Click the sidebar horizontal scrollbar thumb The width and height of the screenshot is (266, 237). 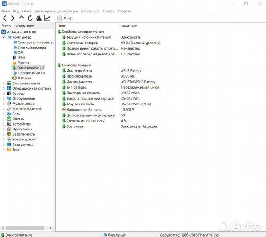coord(25,228)
